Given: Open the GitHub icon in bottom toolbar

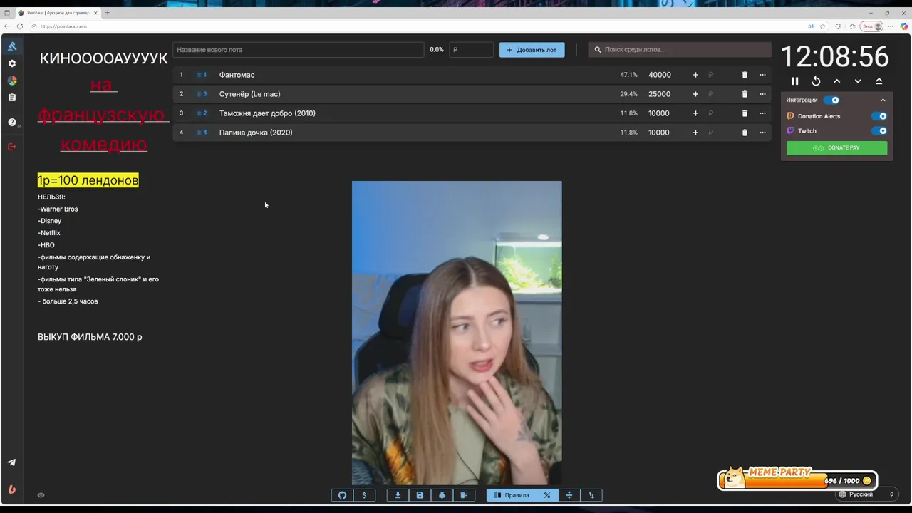Looking at the screenshot, I should [x=342, y=495].
